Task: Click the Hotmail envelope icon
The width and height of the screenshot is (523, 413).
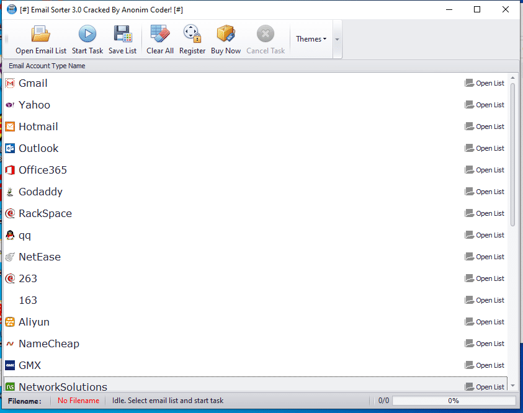Action: tap(10, 127)
